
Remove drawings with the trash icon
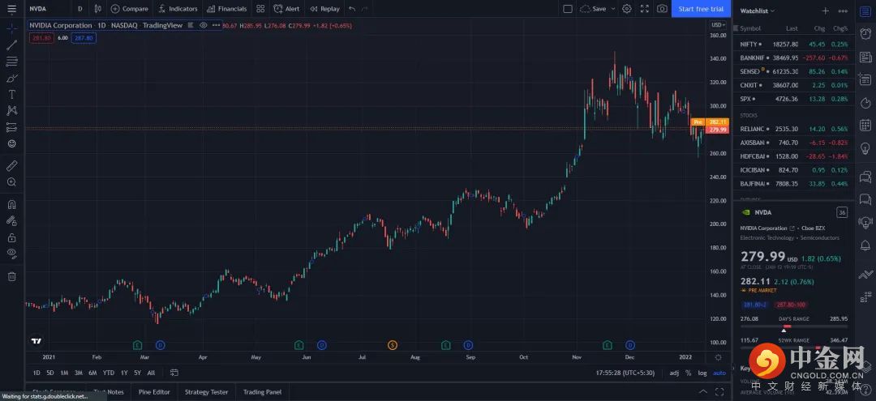click(x=11, y=276)
